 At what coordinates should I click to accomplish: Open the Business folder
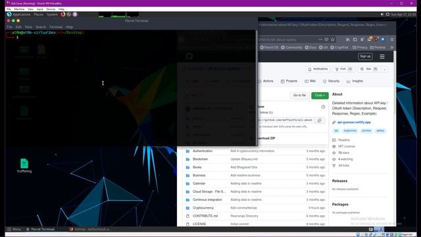[x=199, y=175]
